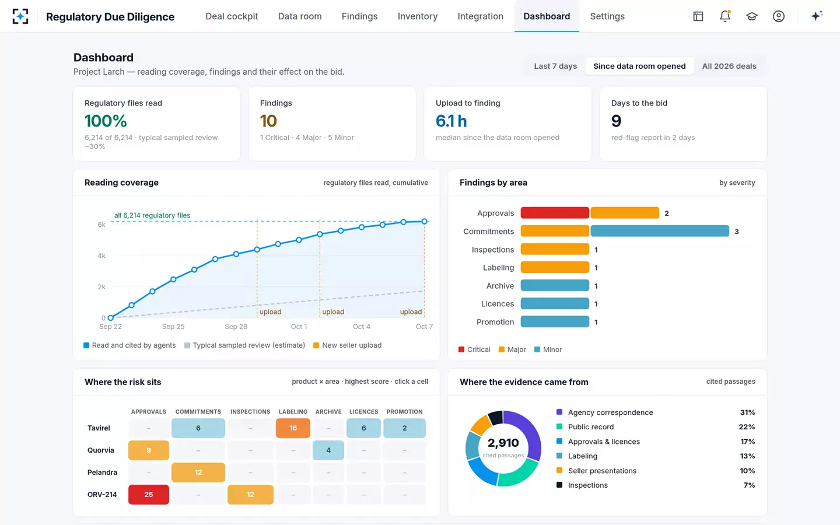Toggle the Minor severity legend item

click(548, 349)
